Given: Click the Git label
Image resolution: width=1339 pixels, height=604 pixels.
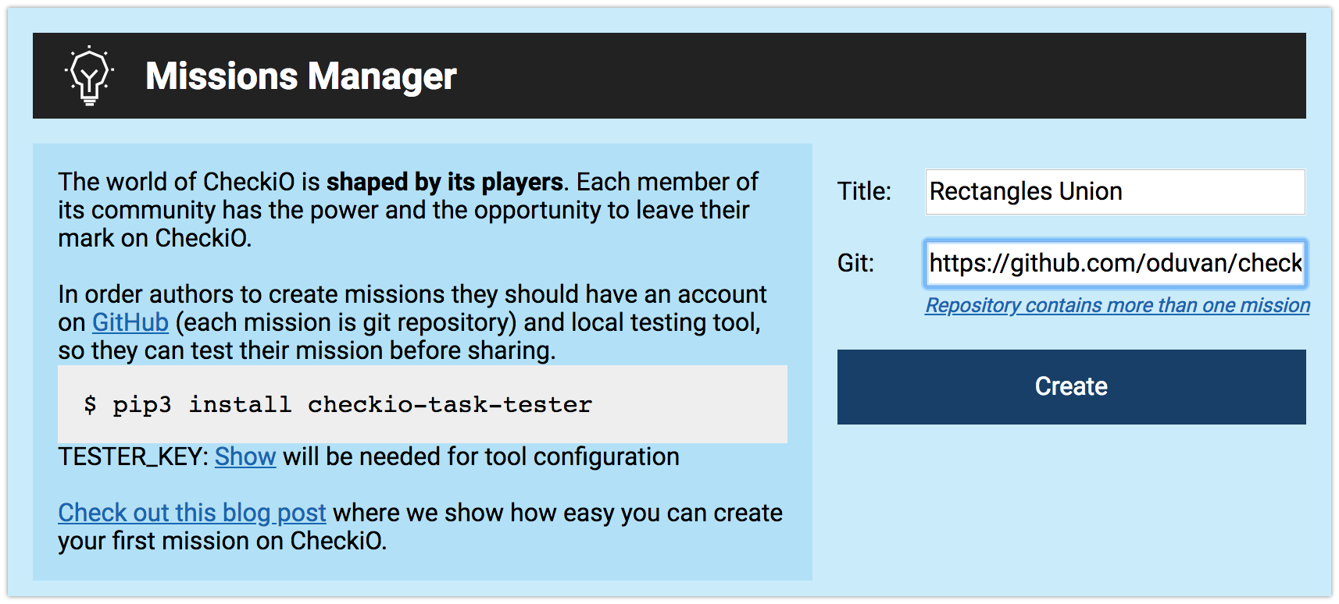Looking at the screenshot, I should (855, 263).
